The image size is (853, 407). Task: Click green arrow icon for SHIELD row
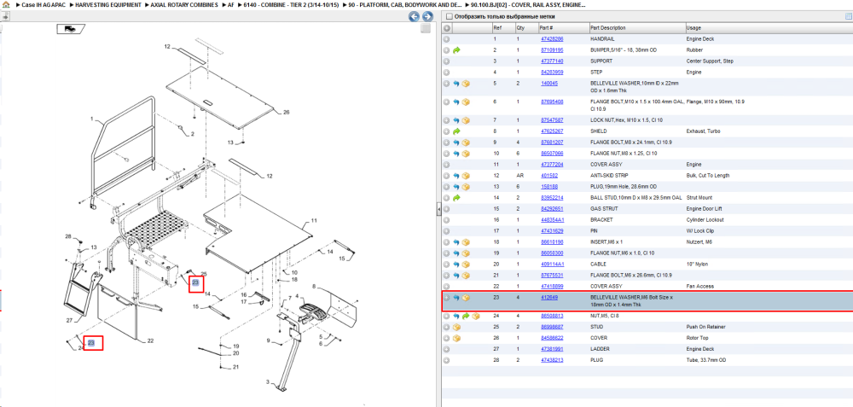(456, 131)
